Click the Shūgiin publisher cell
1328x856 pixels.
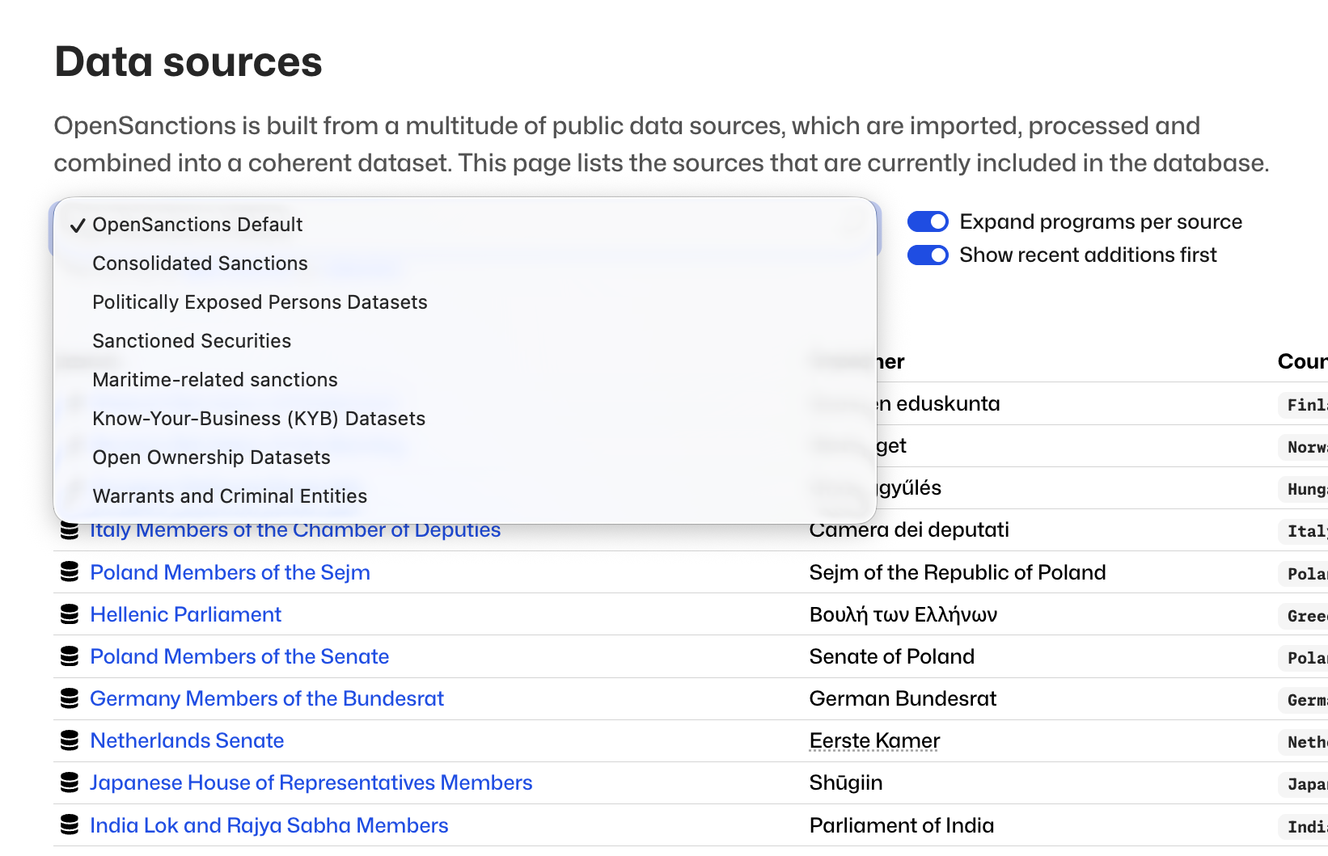(846, 782)
